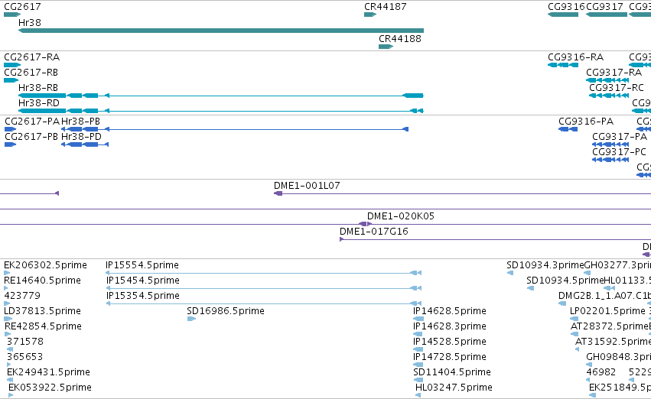The height and width of the screenshot is (399, 651).
Task: Select the SD16986.5prime EST
Action: click(191, 319)
